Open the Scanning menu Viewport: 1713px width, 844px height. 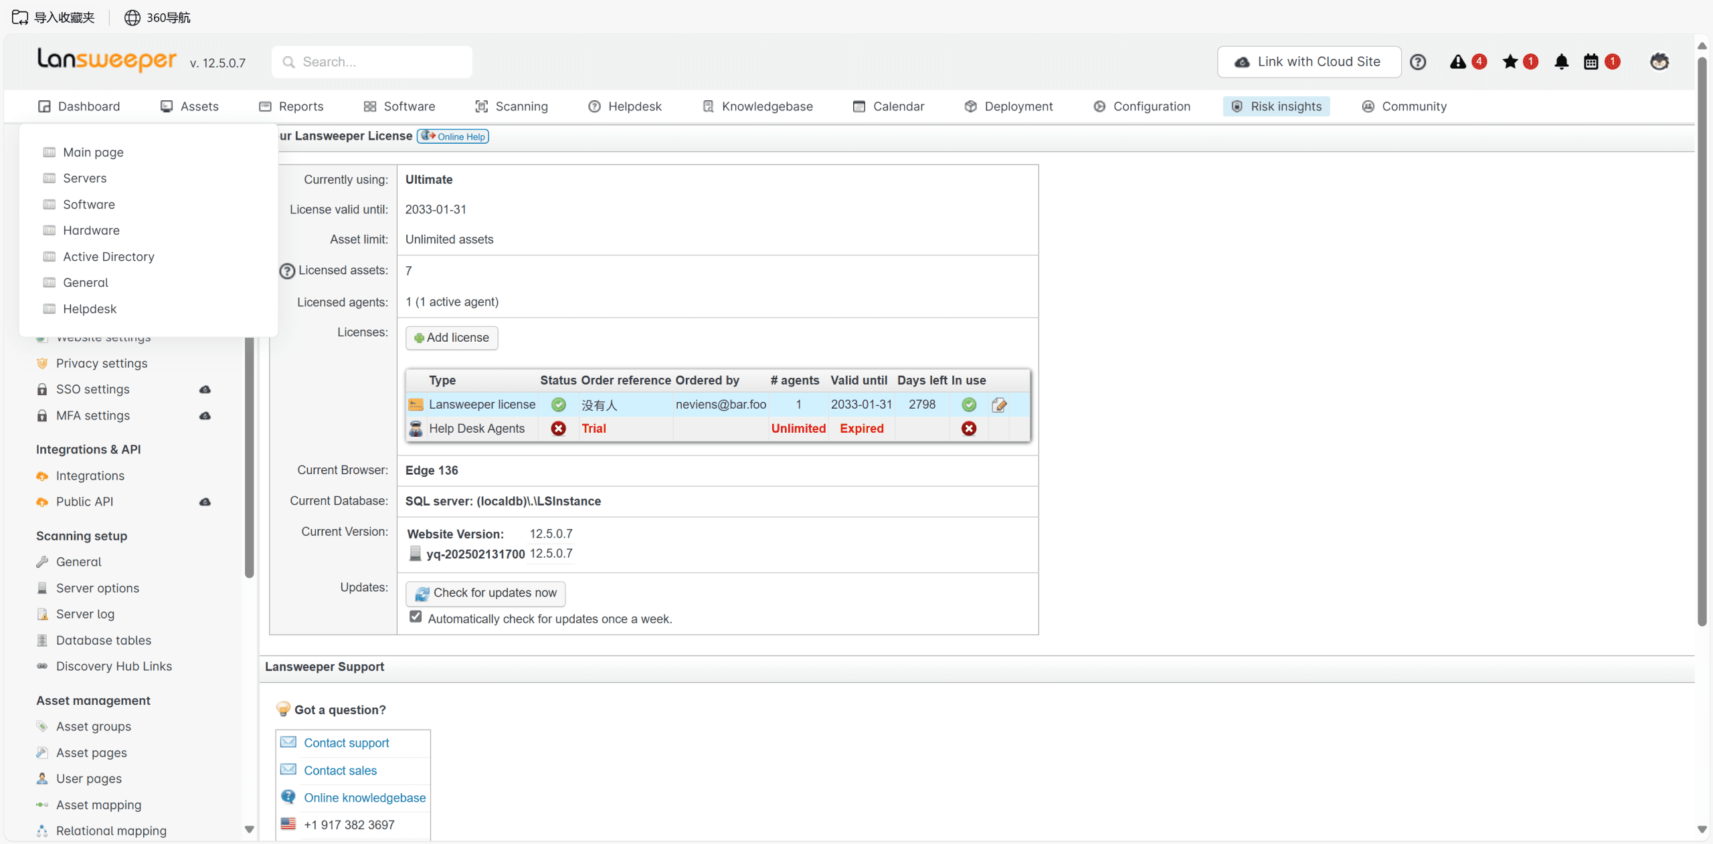tap(512, 106)
